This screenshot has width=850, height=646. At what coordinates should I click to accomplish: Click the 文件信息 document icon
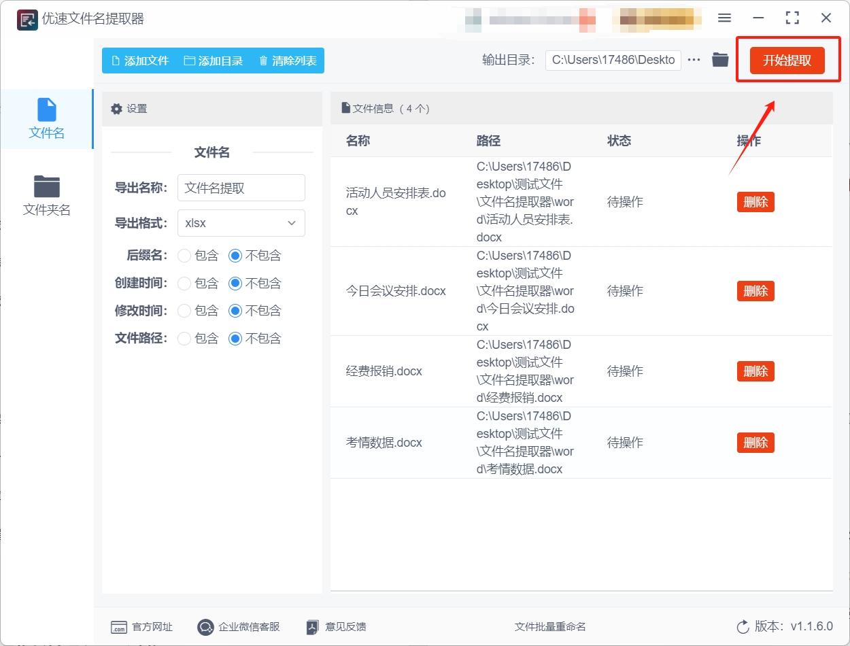pyautogui.click(x=346, y=108)
